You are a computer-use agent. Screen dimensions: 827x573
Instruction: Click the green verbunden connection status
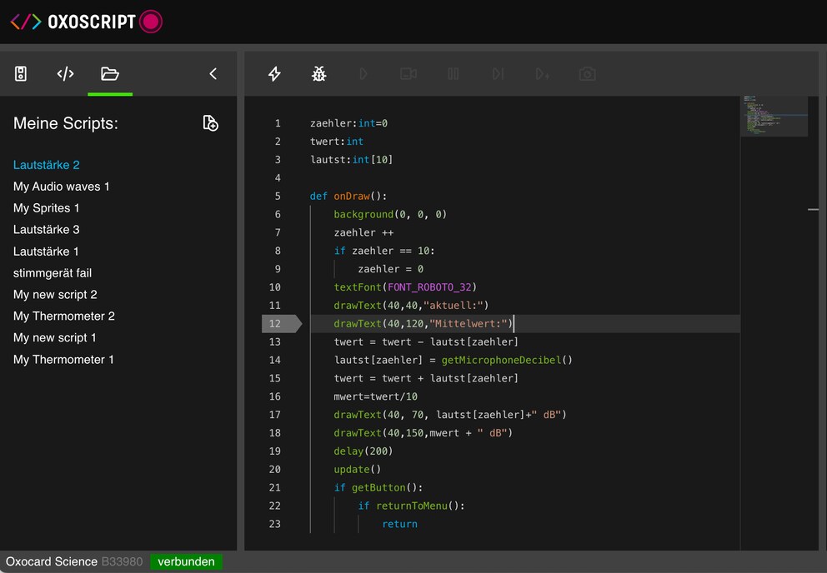[x=186, y=562]
